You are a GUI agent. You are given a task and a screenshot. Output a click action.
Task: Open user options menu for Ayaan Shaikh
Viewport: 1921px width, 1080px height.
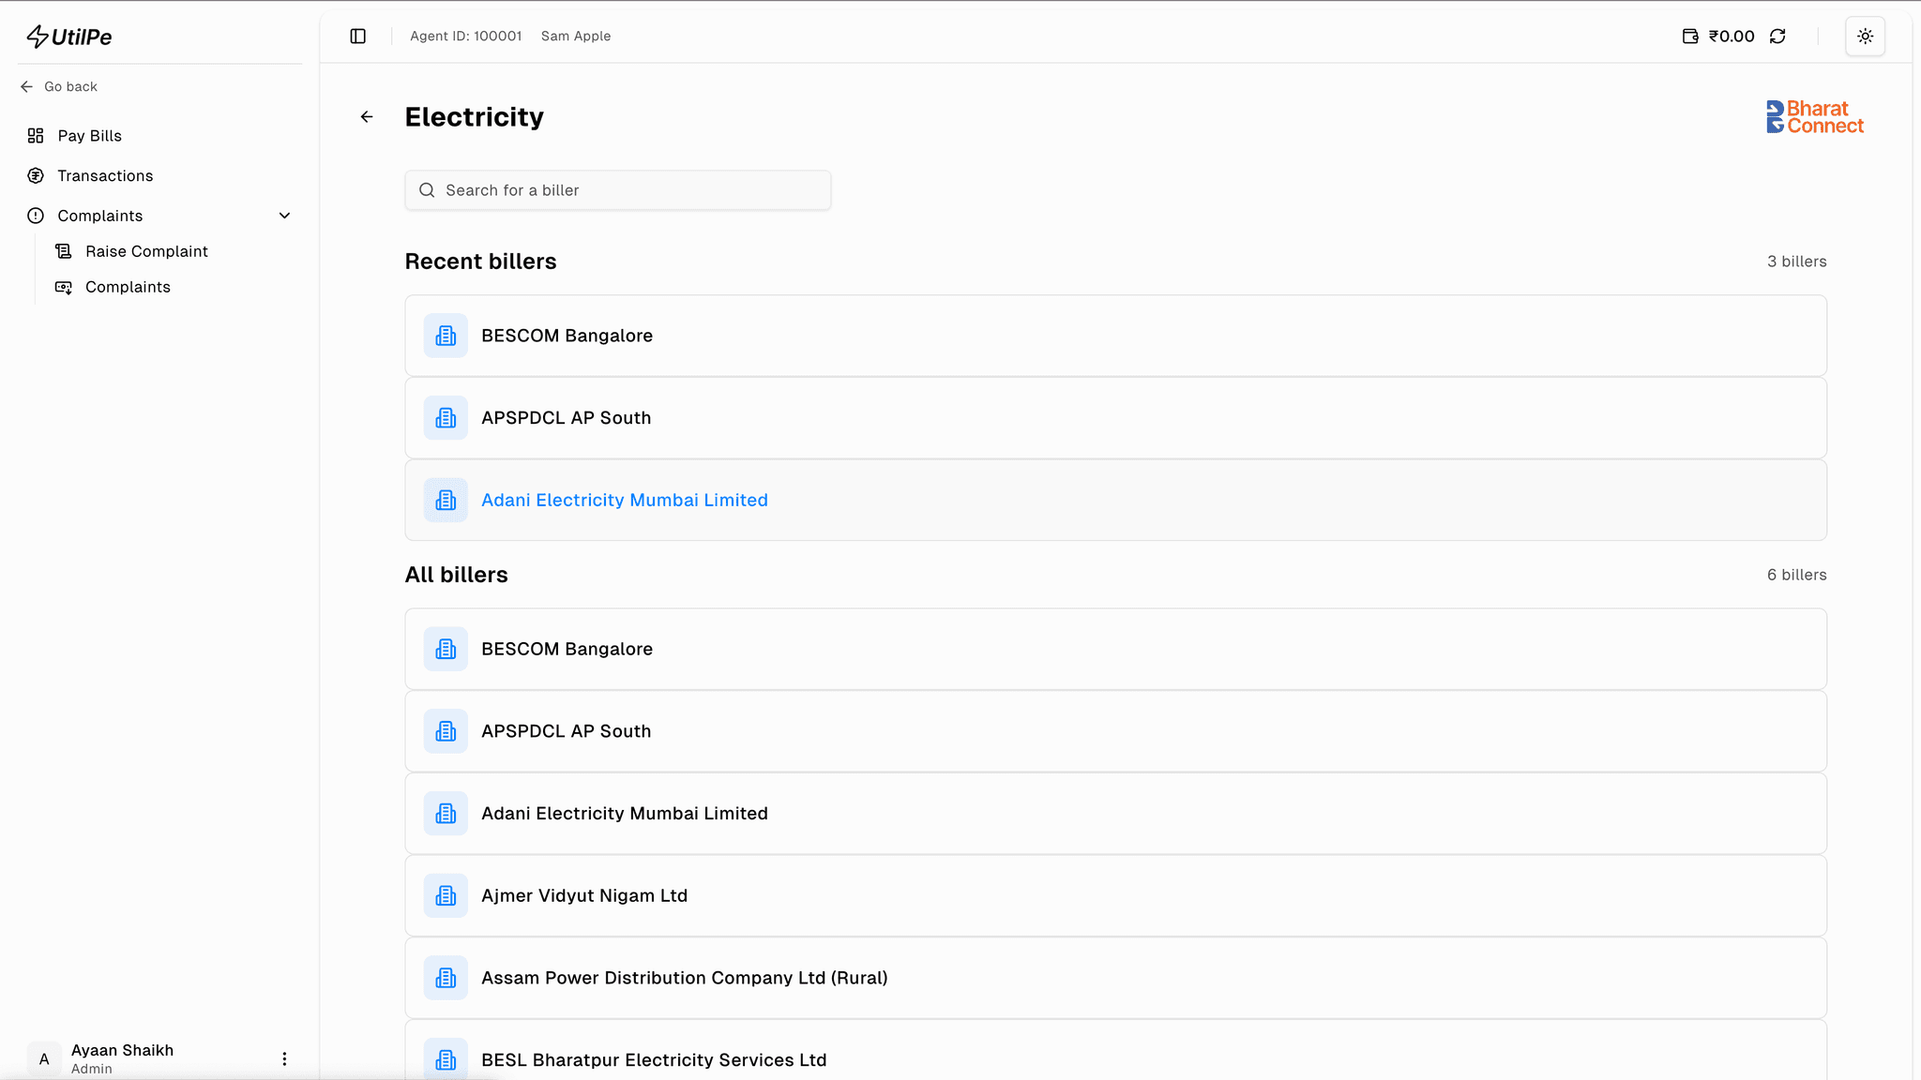tap(284, 1058)
